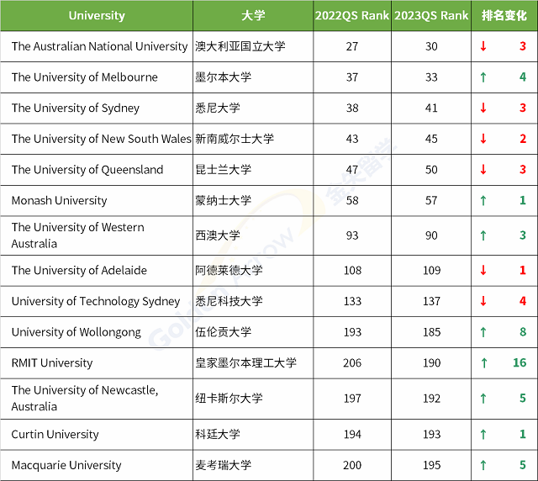Click the green up arrow in Melbourne row
The width and height of the screenshot is (538, 481).
483,77
